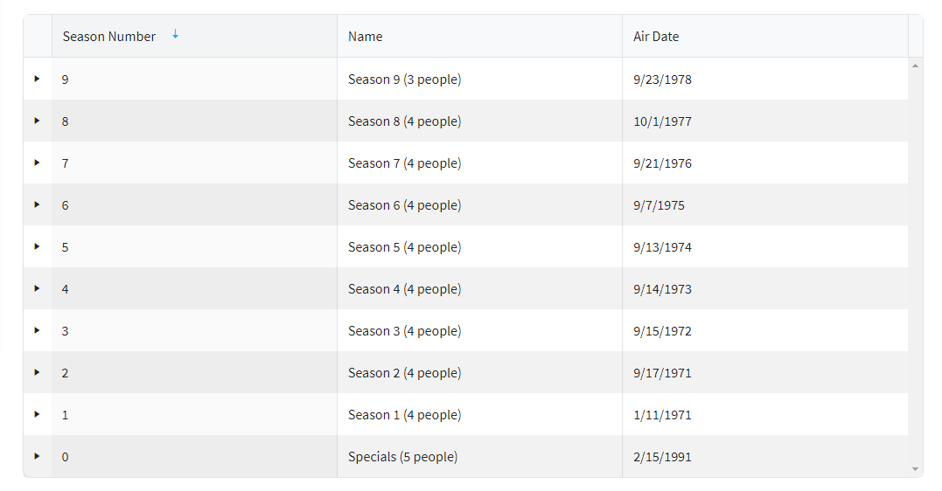Click the 1/11/1971 air date cell
This screenshot has height=491, width=942.
pyautogui.click(x=662, y=415)
